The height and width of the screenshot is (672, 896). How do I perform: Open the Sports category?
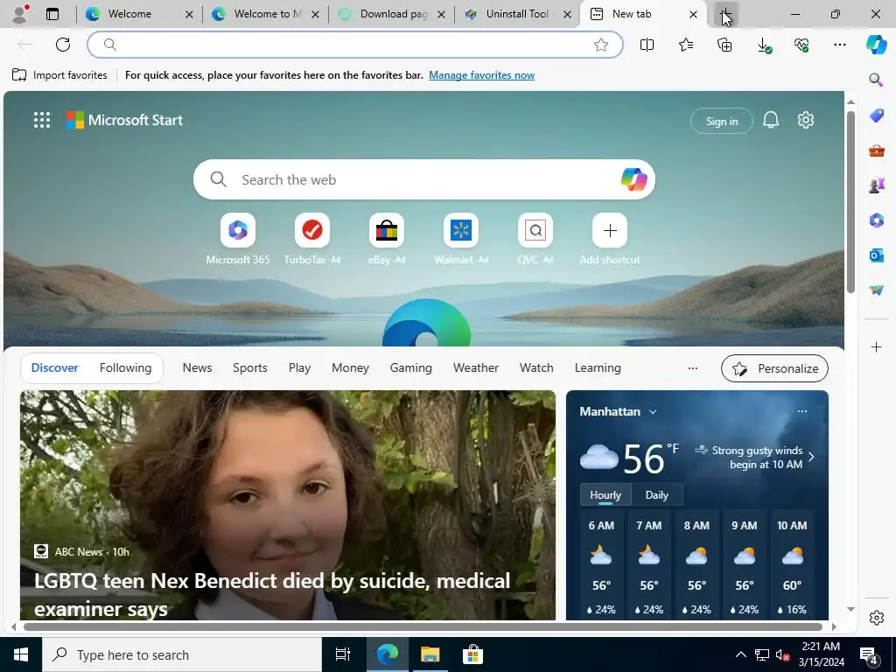coord(250,368)
